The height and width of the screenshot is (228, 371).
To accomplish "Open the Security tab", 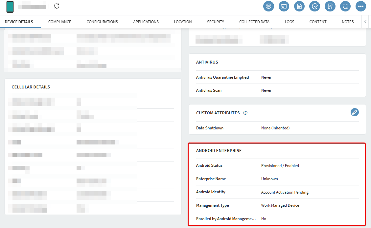I will [216, 22].
